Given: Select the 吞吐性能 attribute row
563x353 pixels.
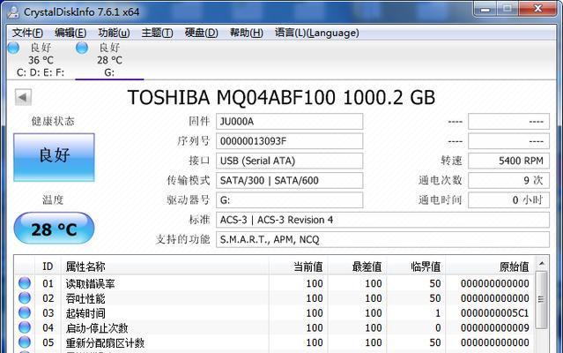Looking at the screenshot, I should point(274,298).
